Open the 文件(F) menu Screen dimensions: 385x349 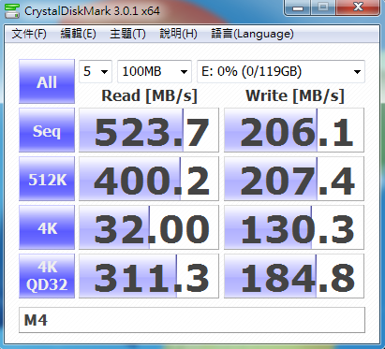(x=29, y=34)
